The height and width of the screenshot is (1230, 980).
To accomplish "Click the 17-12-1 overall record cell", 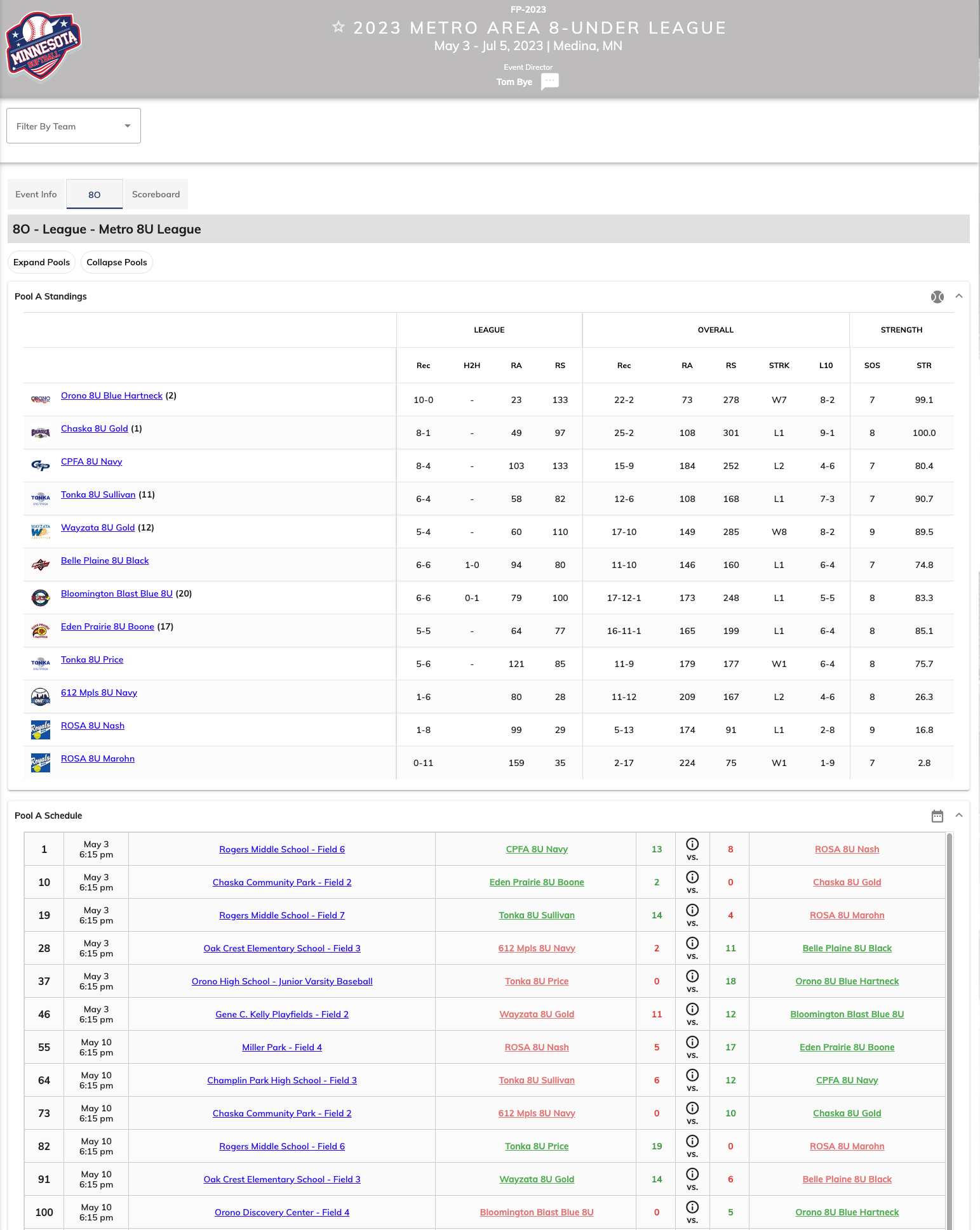I will (624, 598).
